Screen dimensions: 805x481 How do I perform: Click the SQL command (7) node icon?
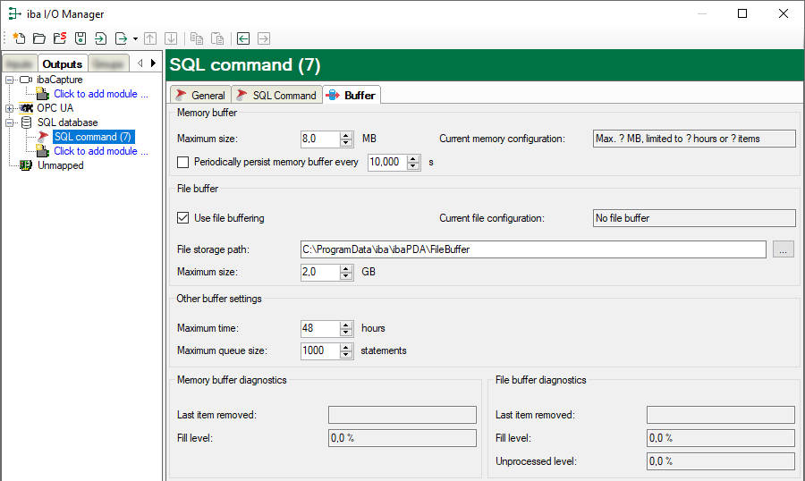43,137
